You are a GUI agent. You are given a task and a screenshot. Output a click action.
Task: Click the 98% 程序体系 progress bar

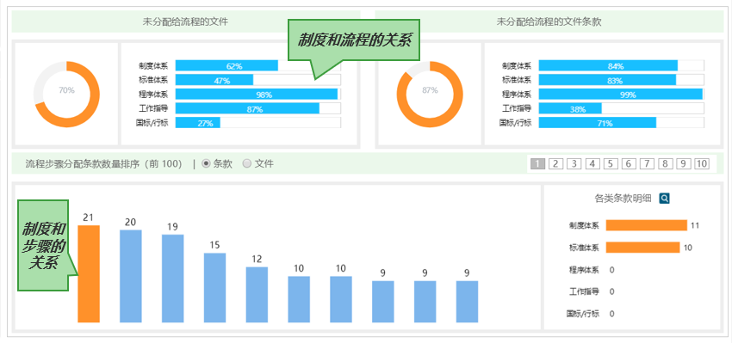pyautogui.click(x=258, y=95)
